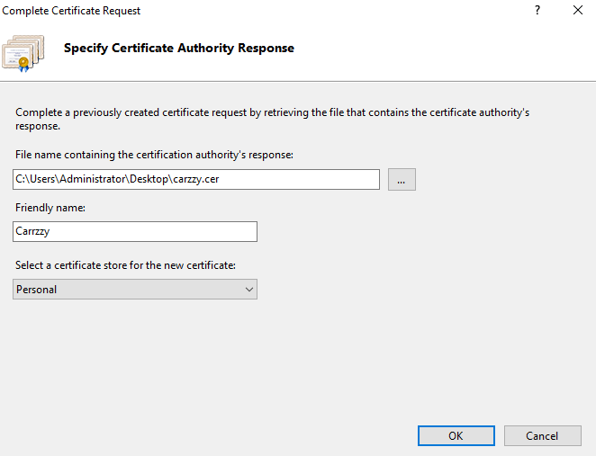Click the Specify Certificate Authority Response heading
This screenshot has height=456, width=596.
(178, 48)
